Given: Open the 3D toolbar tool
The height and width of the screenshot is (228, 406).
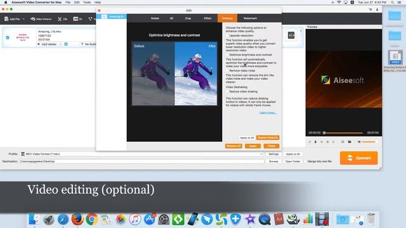Looking at the screenshot, I should click(77, 19).
